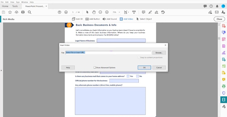227x117 pixels.
Task: Switch to the Tools tab
Action: coord(15,6)
